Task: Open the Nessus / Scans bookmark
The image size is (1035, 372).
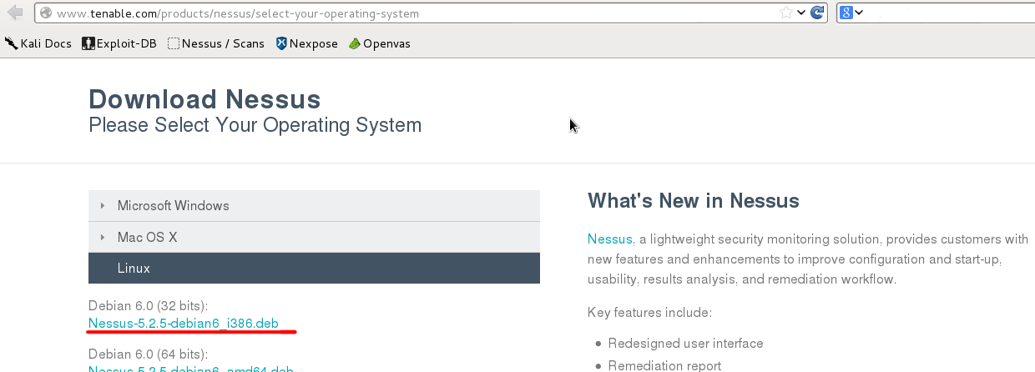Action: [x=216, y=43]
